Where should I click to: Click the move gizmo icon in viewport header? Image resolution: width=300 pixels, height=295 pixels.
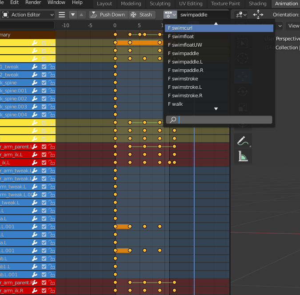click(258, 15)
